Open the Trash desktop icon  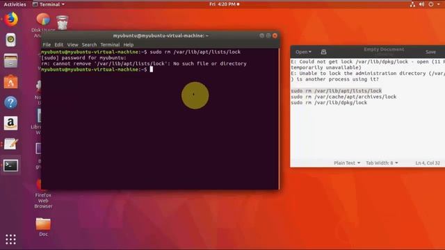[x=62, y=23]
